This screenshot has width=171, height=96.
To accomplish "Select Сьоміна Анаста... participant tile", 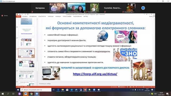I will tap(112, 8).
